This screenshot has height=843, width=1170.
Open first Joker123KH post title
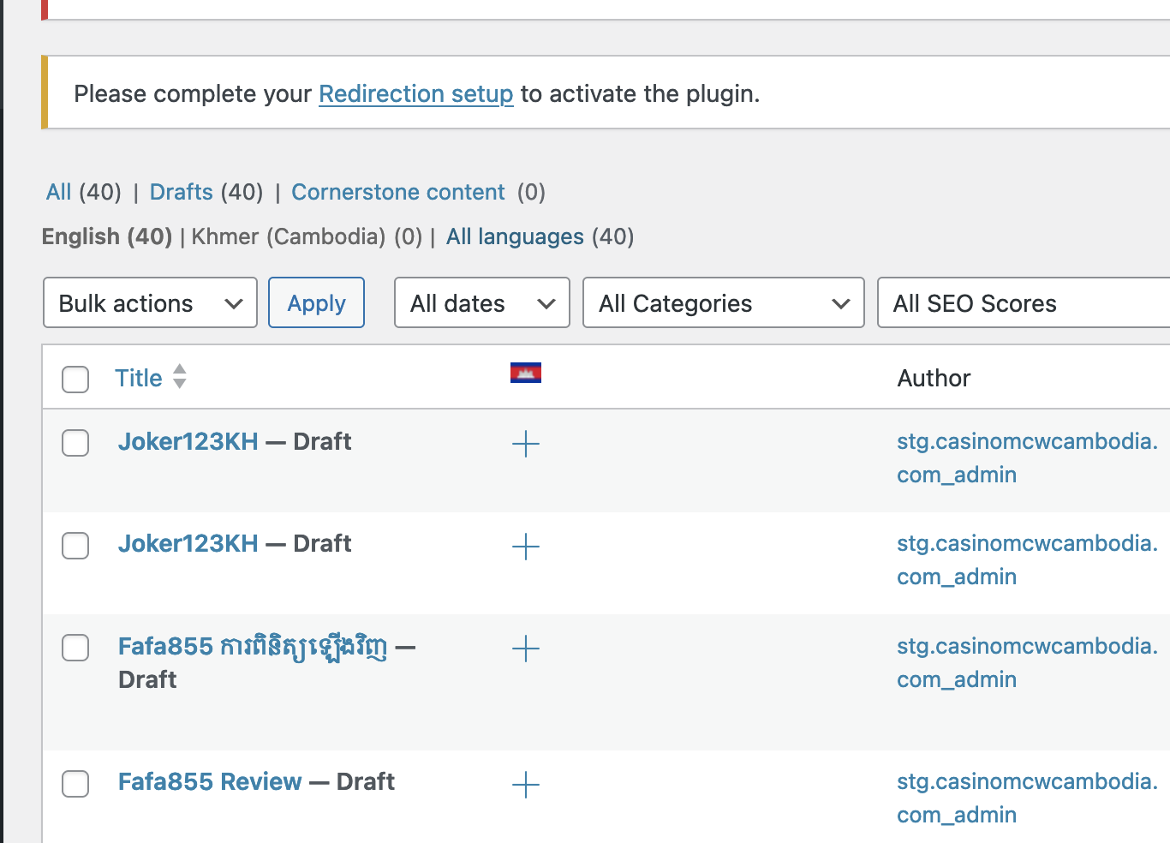[x=188, y=441]
